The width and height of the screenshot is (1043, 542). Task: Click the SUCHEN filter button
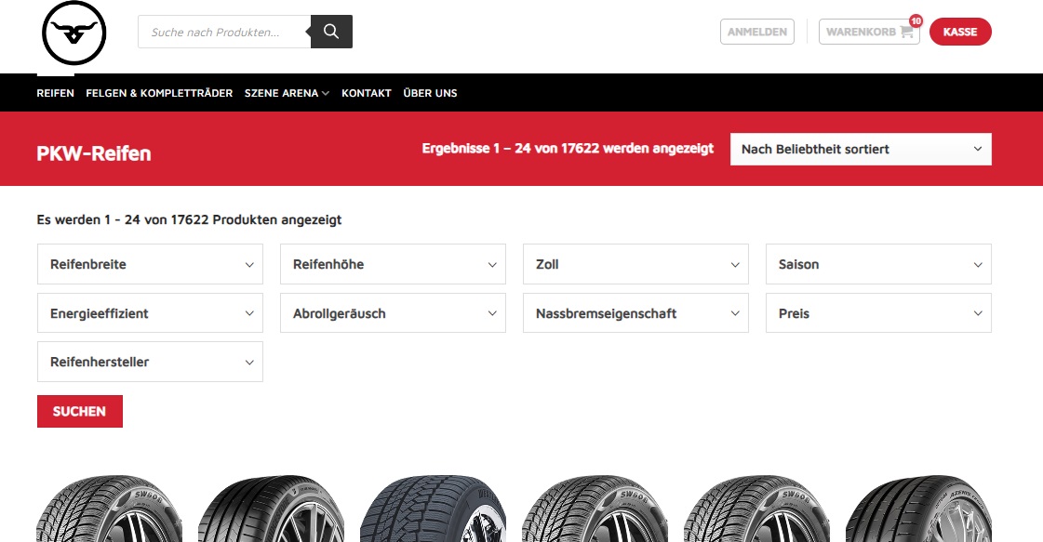coord(80,412)
